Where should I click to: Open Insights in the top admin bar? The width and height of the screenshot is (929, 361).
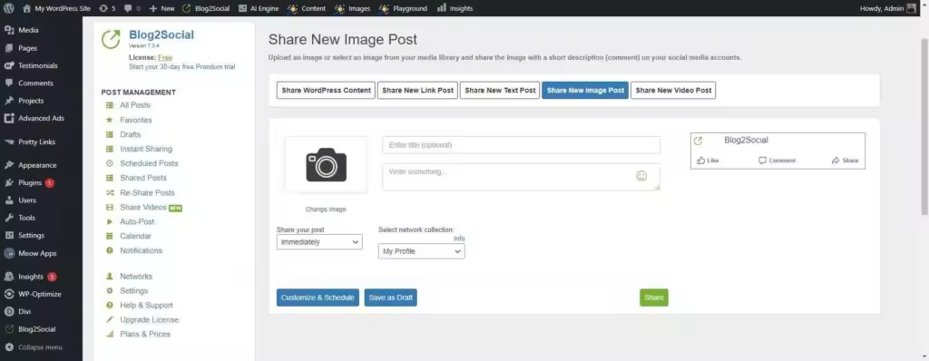point(455,8)
